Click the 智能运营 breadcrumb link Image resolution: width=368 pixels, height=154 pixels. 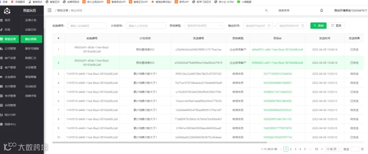[x=63, y=11]
